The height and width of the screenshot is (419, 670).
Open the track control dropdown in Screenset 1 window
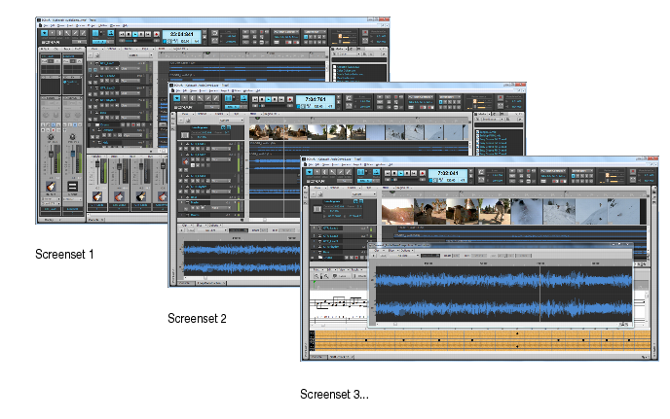click(x=140, y=55)
